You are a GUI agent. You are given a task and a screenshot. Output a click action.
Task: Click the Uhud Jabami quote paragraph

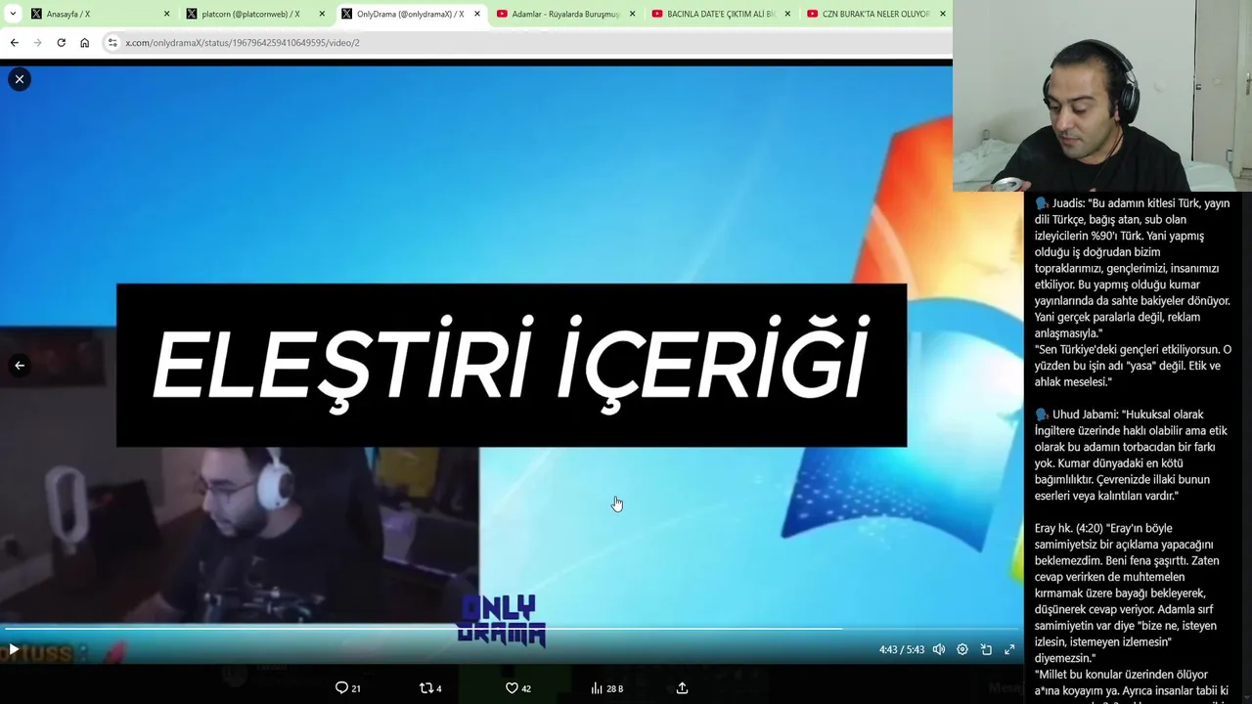point(1131,455)
